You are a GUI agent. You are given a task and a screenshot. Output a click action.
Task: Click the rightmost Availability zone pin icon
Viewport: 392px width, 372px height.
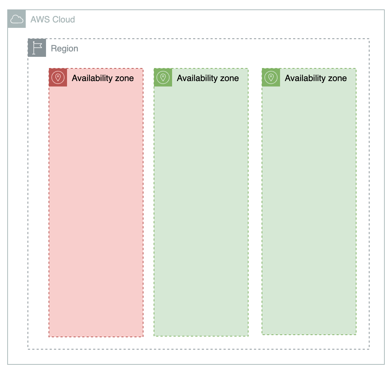coord(271,77)
